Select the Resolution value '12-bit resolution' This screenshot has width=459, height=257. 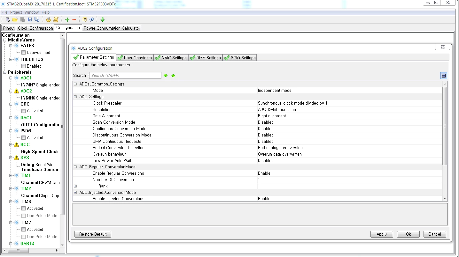(x=277, y=110)
